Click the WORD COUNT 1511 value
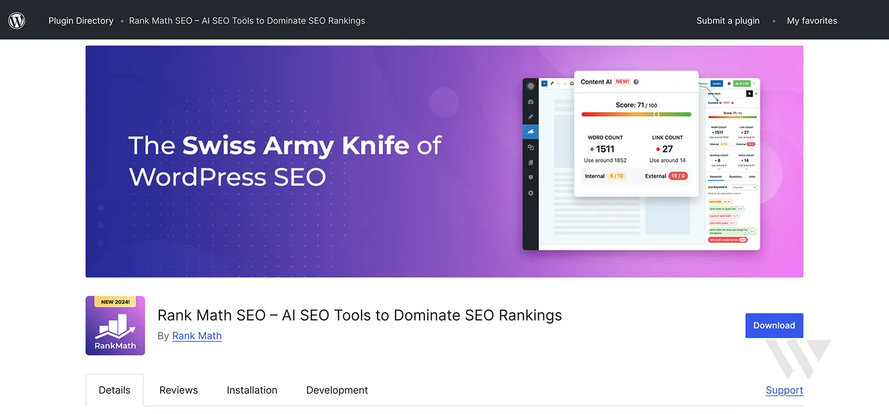The width and height of the screenshot is (889, 414). click(605, 149)
